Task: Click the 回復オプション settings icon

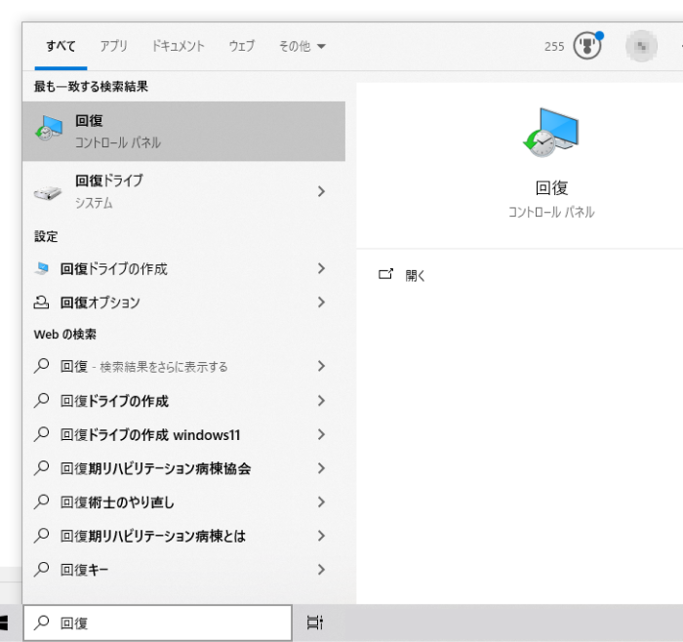Action: coord(41,301)
